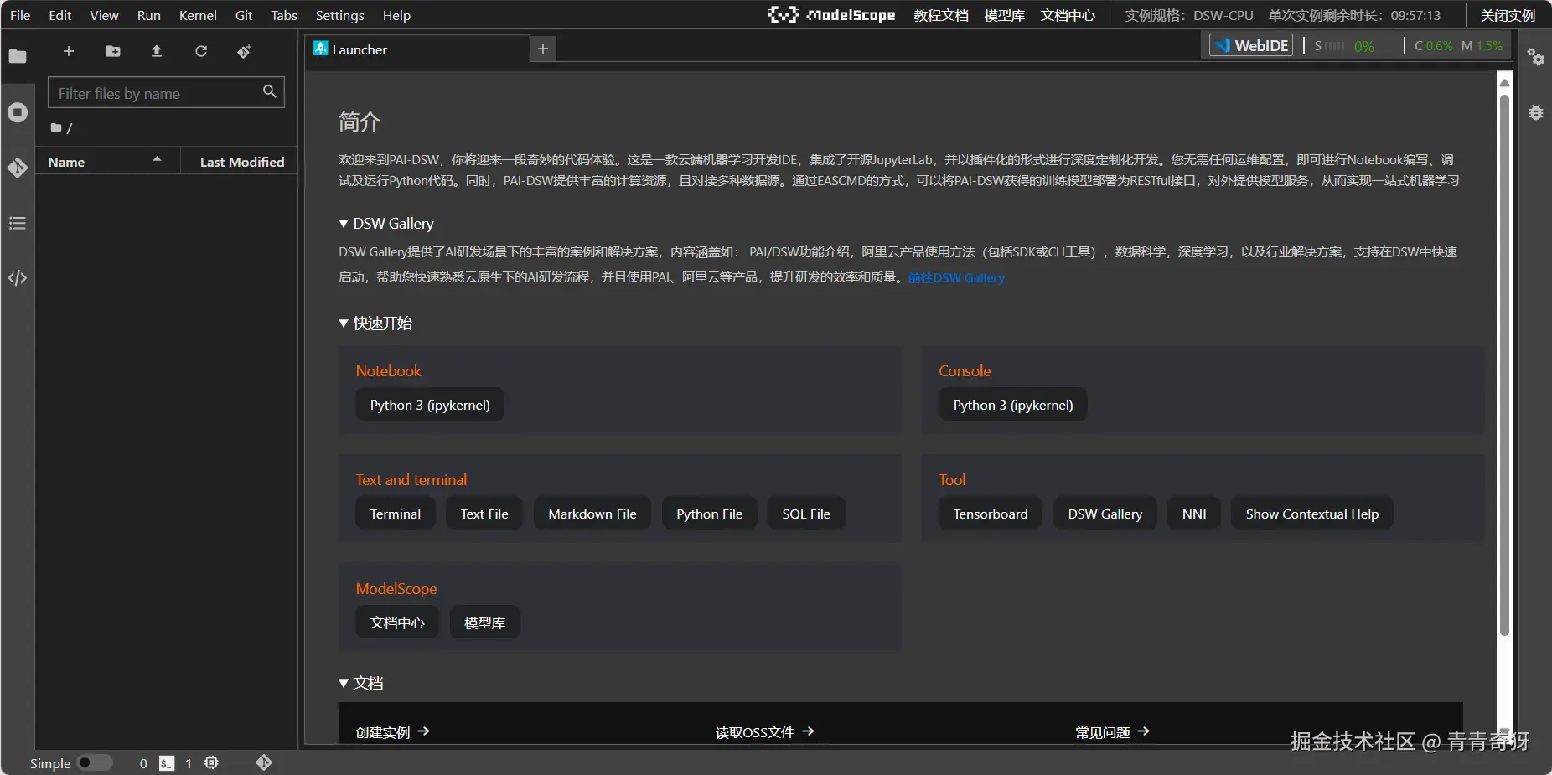Click the terminals count icon in status bar
Screen dimensions: 1552x775
[x=168, y=763]
